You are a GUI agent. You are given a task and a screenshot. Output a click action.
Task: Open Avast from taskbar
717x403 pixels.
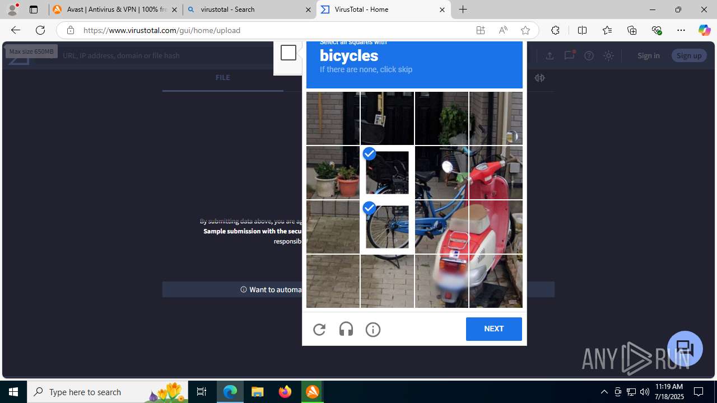coord(313,392)
